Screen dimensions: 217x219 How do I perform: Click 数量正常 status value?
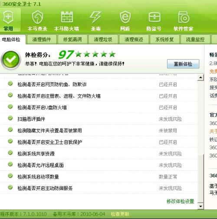[x=168, y=177]
